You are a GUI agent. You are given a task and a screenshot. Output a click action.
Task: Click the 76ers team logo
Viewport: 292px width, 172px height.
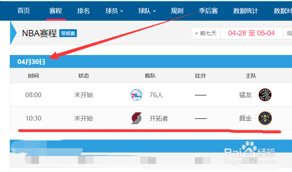point(136,95)
